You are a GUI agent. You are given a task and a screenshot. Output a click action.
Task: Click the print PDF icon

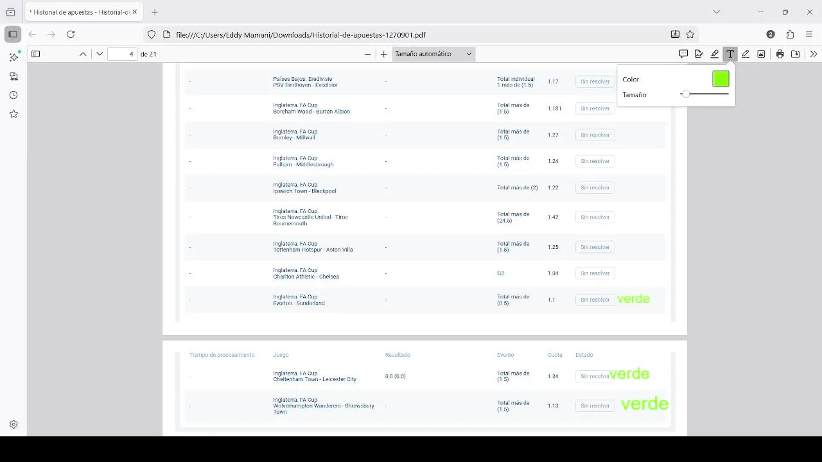tap(780, 54)
